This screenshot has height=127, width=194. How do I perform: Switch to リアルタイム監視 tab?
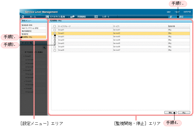[x=57, y=17]
